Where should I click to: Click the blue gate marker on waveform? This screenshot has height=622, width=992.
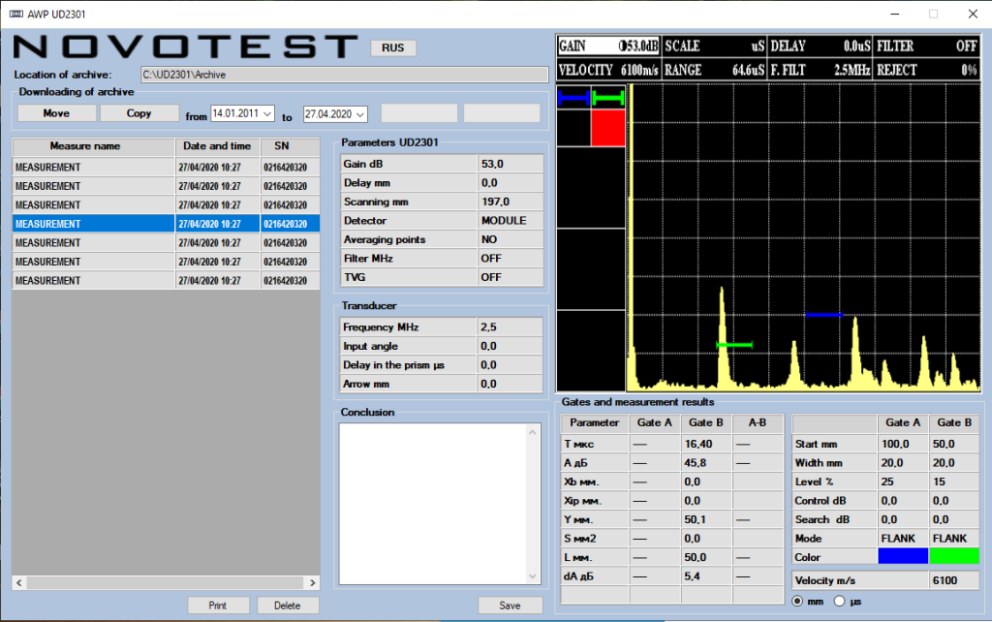pyautogui.click(x=823, y=315)
